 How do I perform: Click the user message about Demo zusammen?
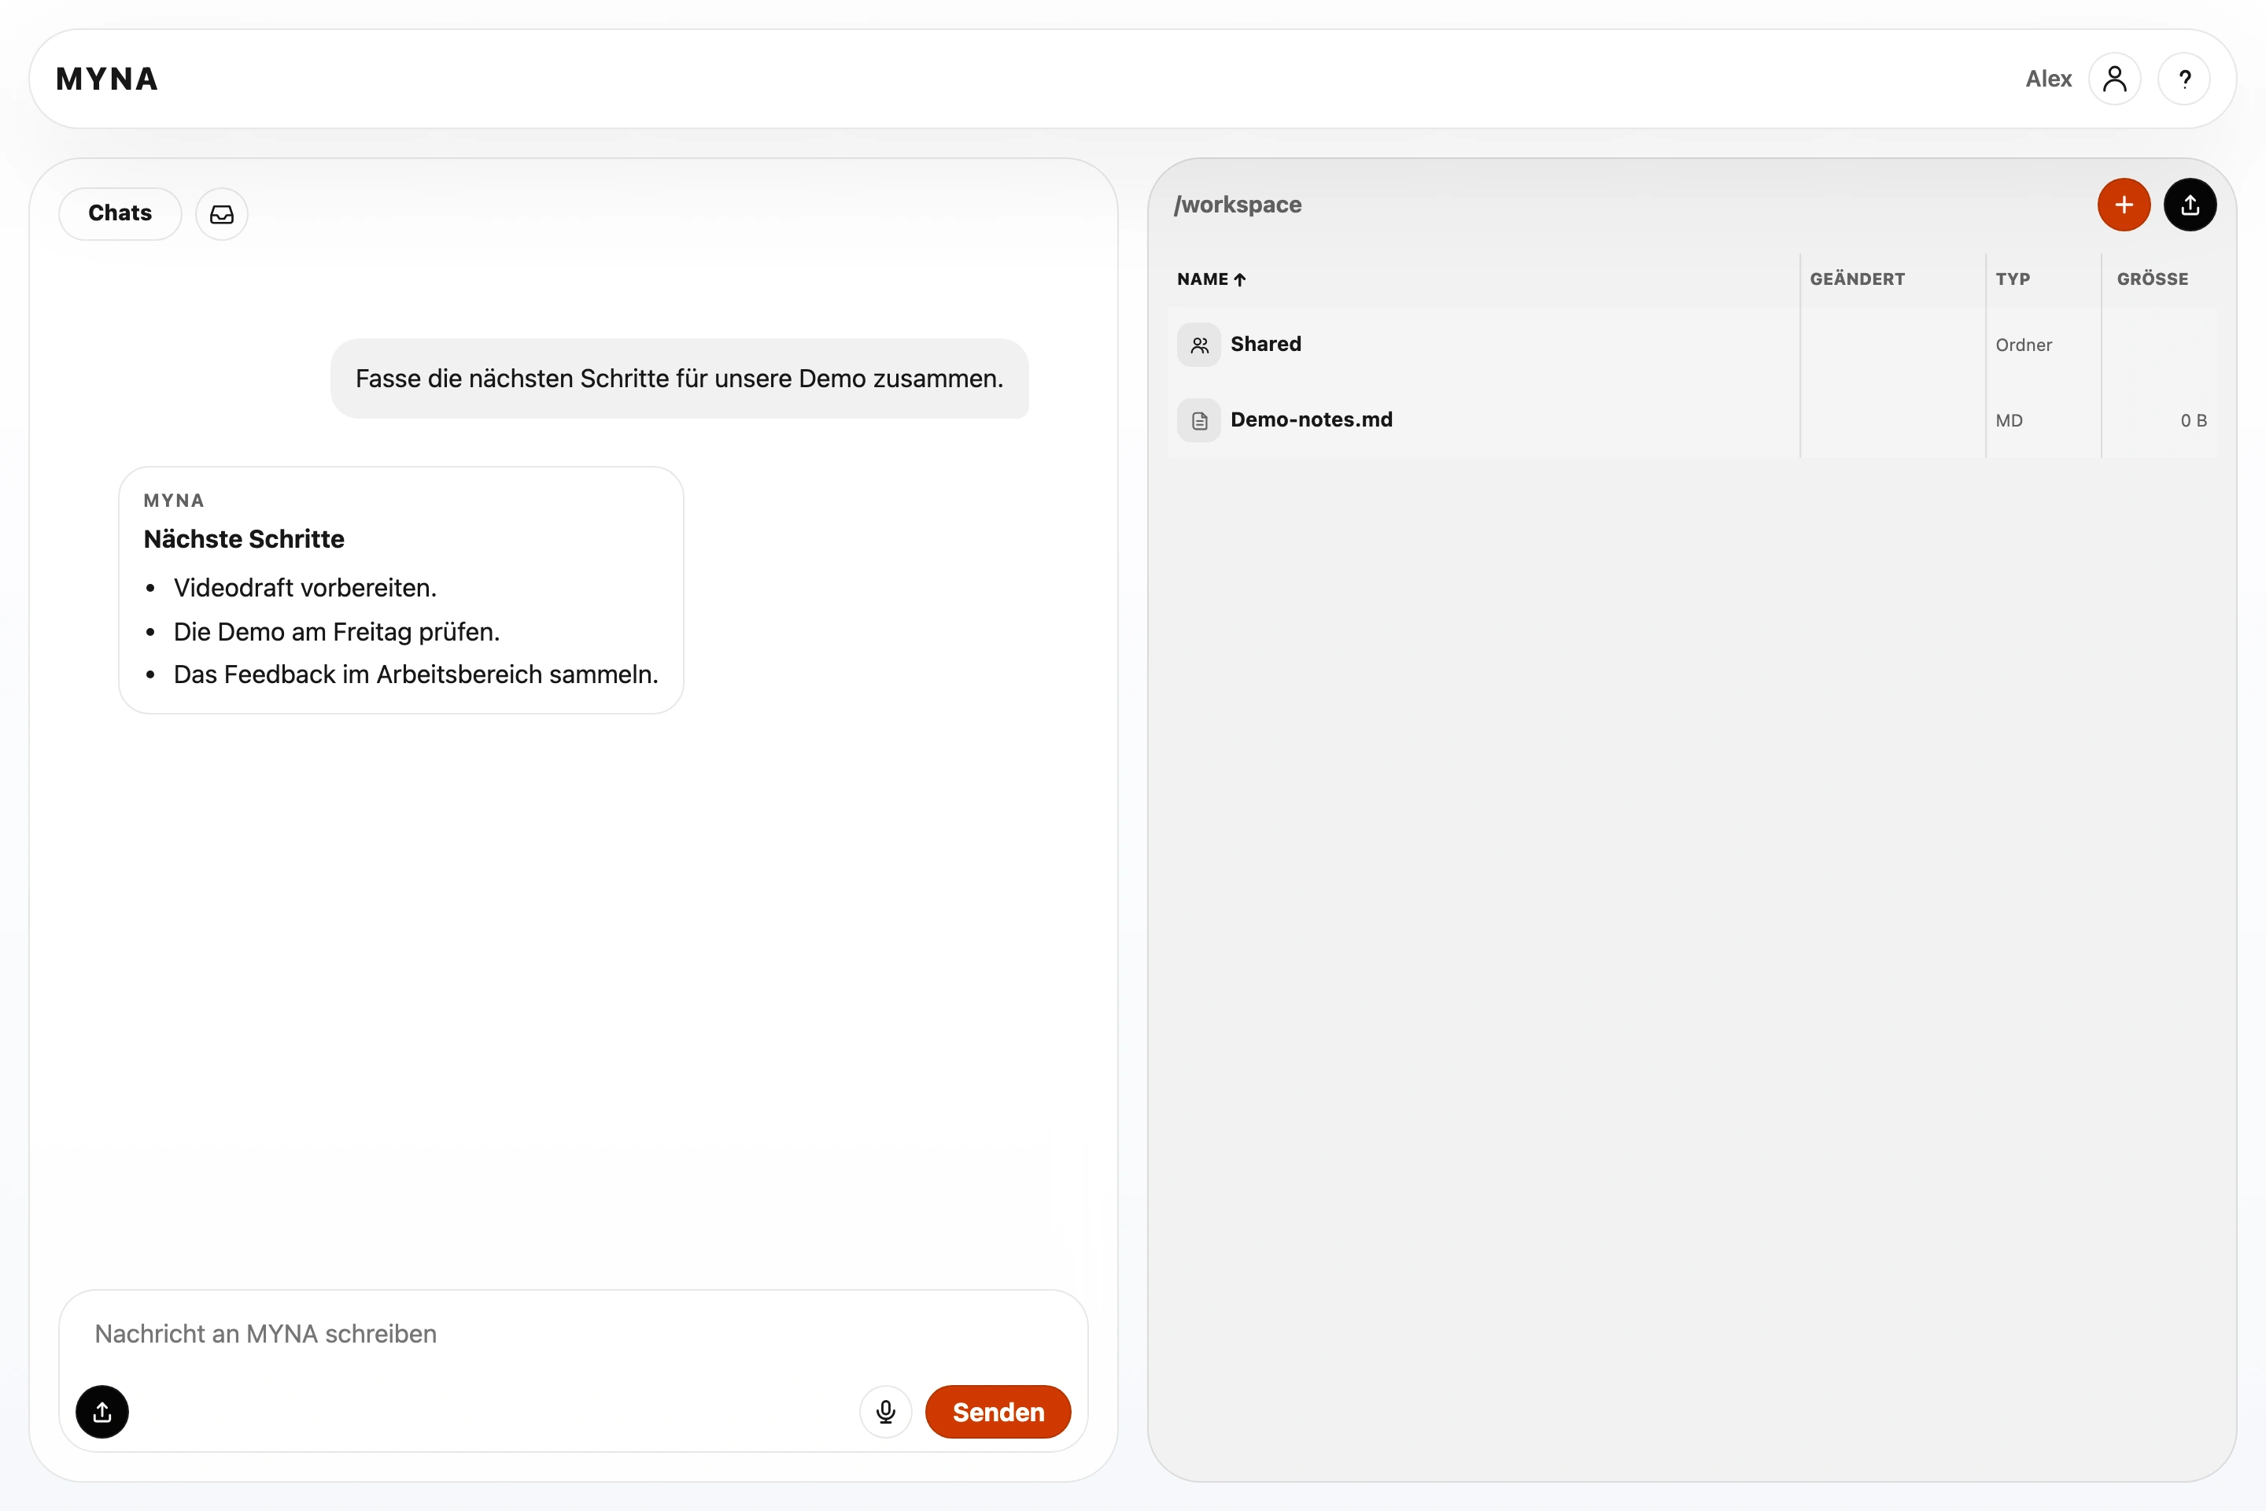point(679,379)
